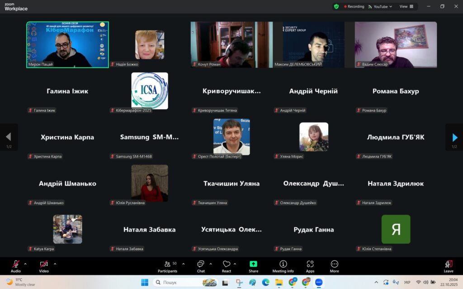Turn on camera with Video button

44,266
